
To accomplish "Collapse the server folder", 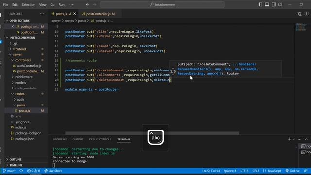I will click(x=17, y=54).
